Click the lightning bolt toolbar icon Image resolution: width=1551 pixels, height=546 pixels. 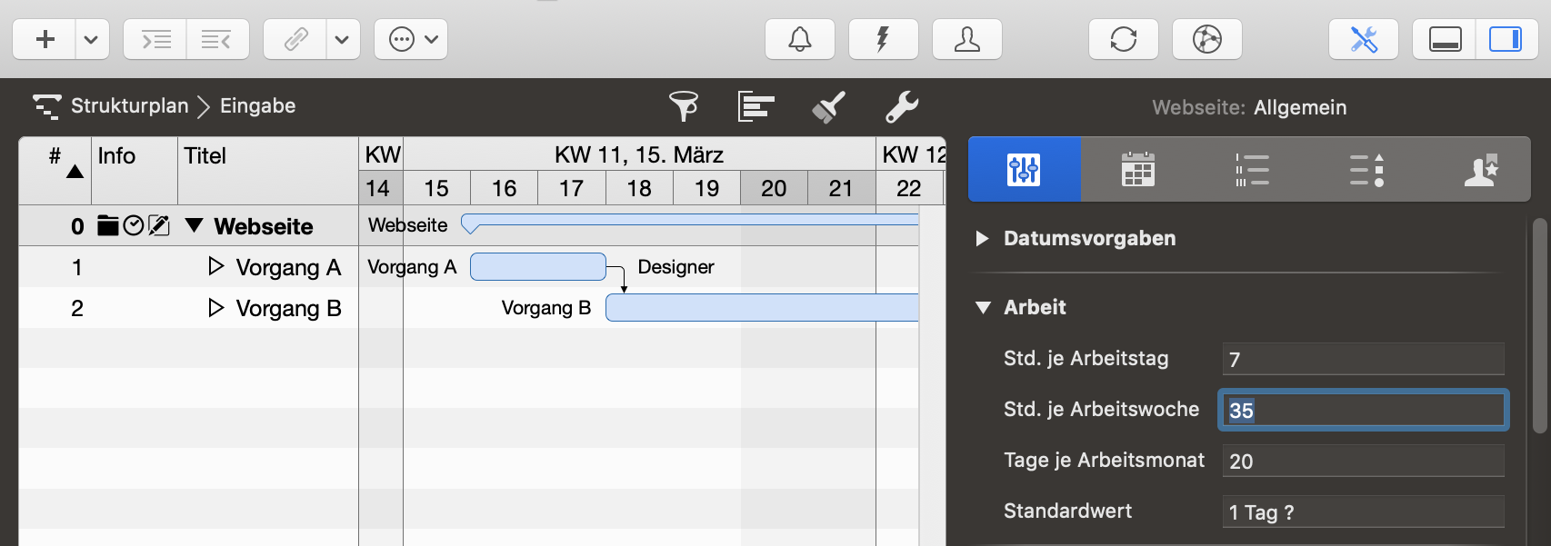pyautogui.click(x=883, y=39)
